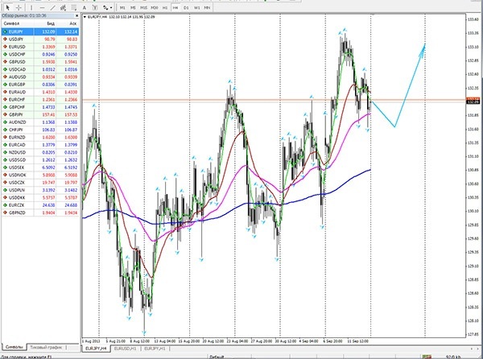Open the Тиковый график tab

[47, 348]
